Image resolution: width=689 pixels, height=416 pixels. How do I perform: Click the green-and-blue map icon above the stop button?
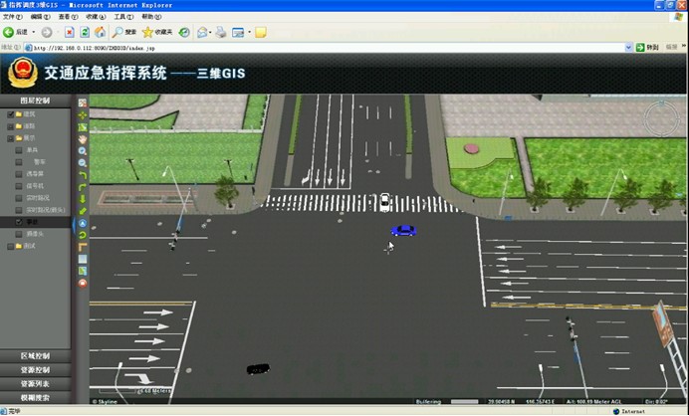point(83,271)
